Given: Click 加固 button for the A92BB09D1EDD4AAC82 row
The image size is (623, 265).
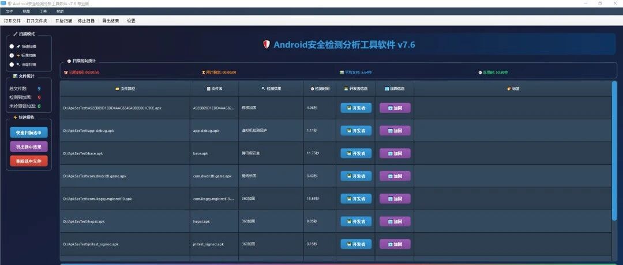Looking at the screenshot, I should coord(395,108).
